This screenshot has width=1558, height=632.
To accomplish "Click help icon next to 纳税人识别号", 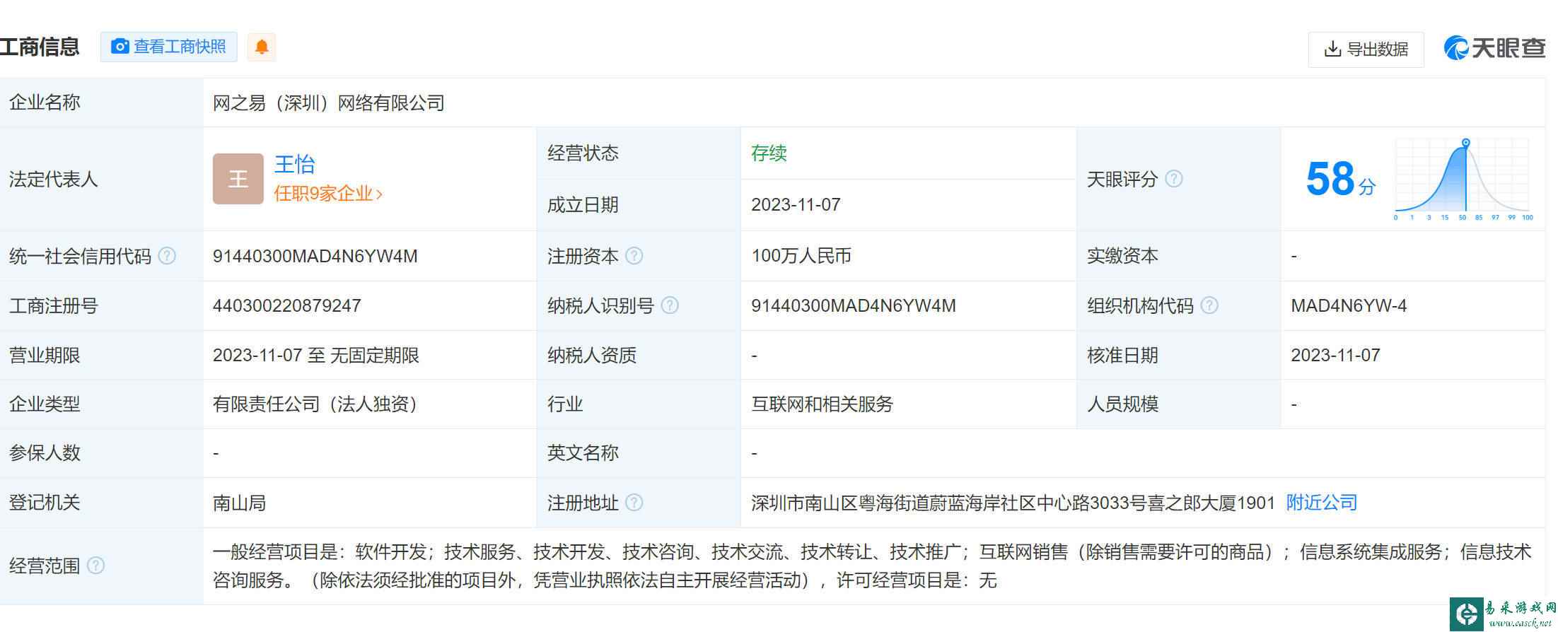I will [x=670, y=305].
